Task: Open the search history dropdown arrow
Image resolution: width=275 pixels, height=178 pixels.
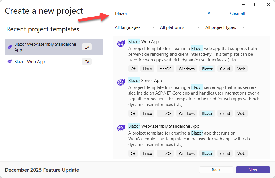Action: (x=213, y=13)
